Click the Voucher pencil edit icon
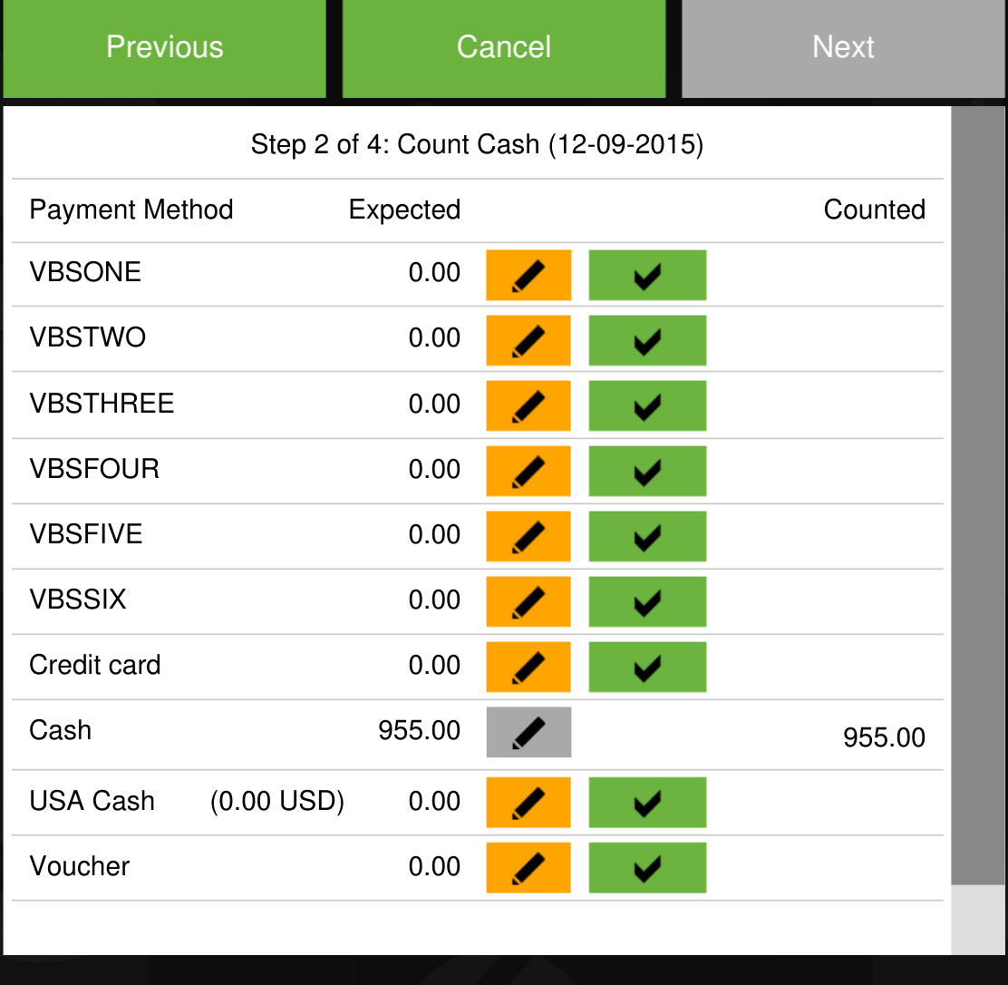Image resolution: width=1008 pixels, height=985 pixels. 528,868
